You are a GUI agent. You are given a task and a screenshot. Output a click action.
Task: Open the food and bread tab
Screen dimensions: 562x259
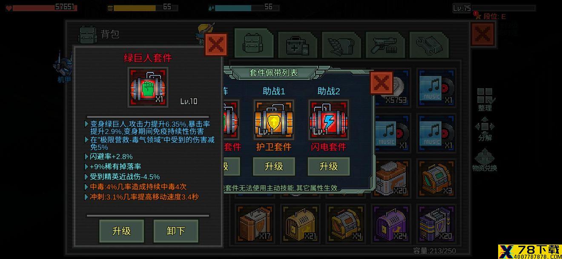coord(341,44)
